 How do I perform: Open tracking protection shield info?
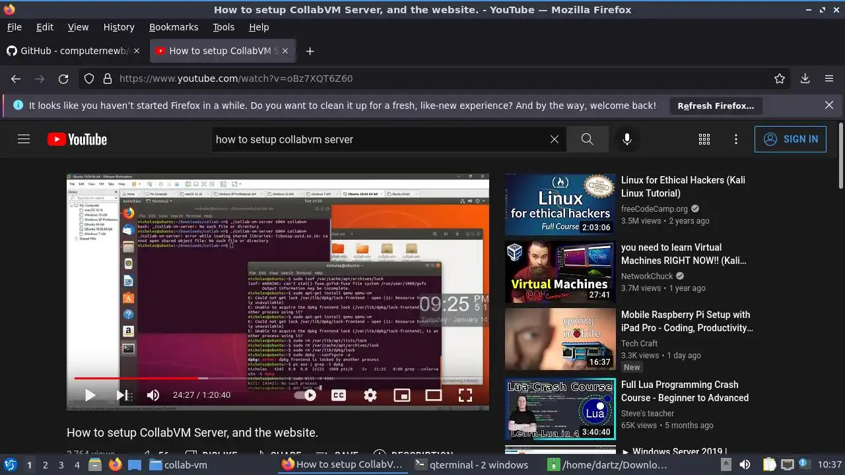pyautogui.click(x=89, y=79)
